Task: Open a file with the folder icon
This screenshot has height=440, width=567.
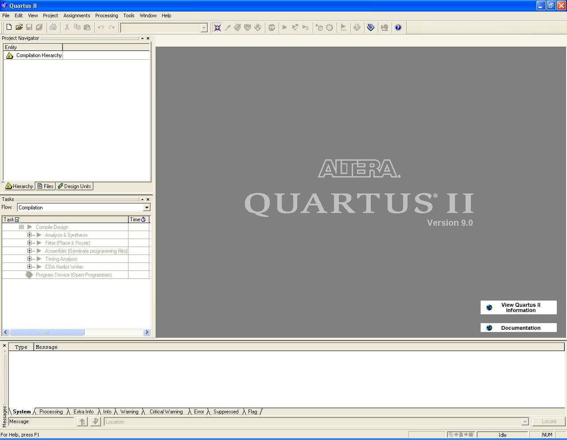Action: tap(19, 27)
